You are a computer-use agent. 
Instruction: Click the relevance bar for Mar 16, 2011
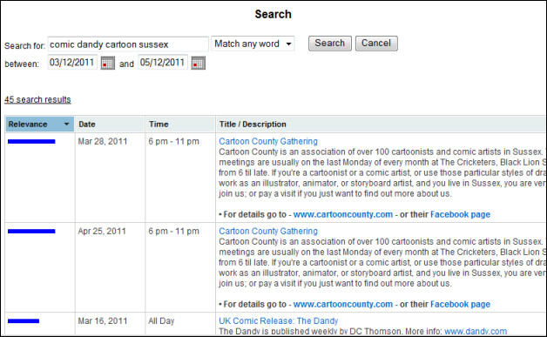click(x=24, y=321)
